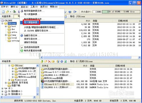Select the doc folder in disc tree
142x103 pixels.
tap(13, 29)
